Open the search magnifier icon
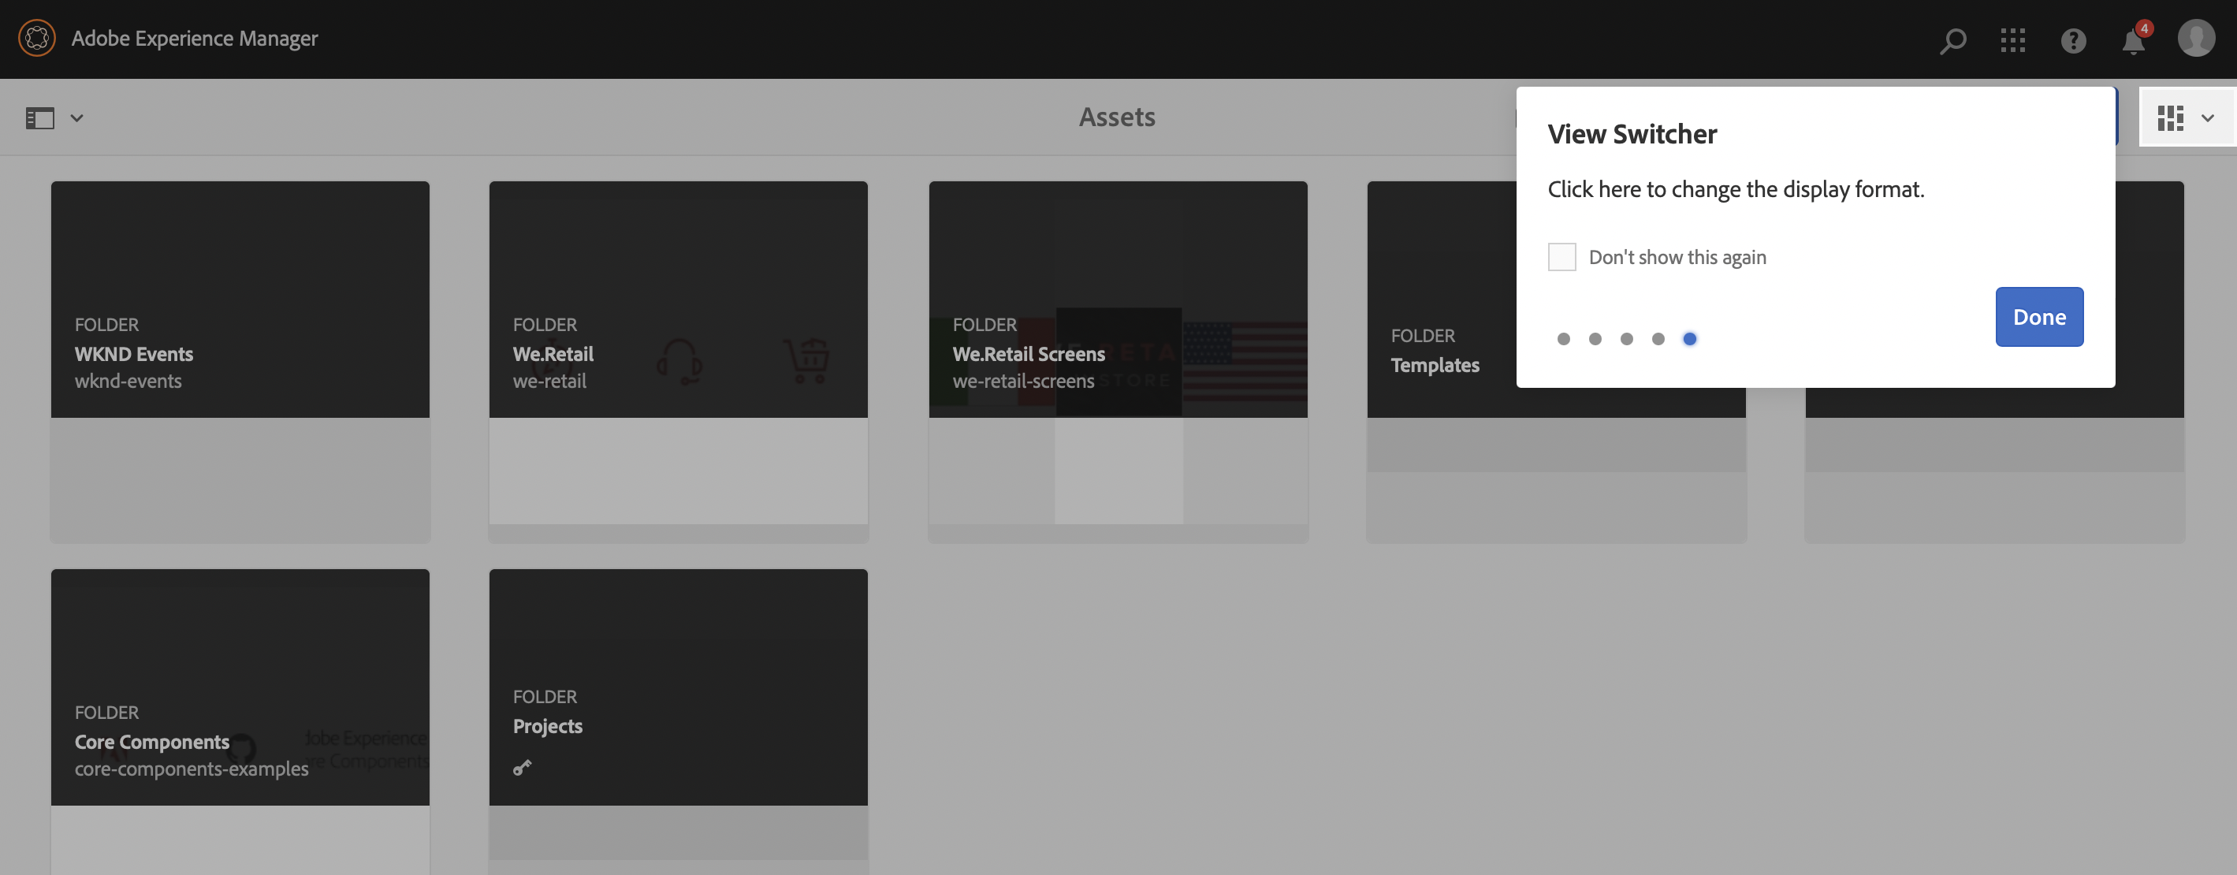The image size is (2237, 875). point(1952,40)
